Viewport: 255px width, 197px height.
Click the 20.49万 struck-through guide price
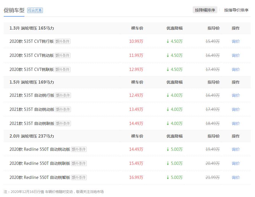pos(212,163)
